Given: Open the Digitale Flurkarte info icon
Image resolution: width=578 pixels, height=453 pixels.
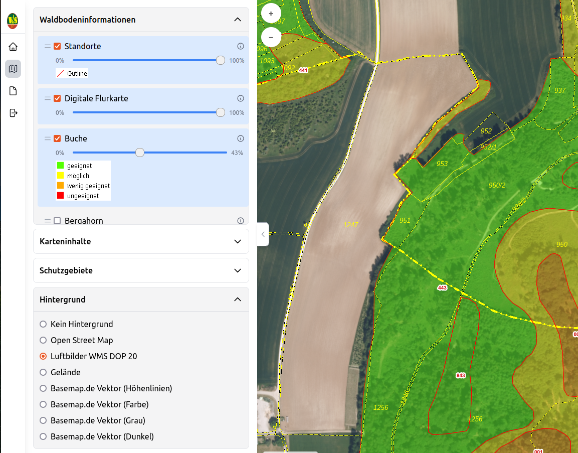Looking at the screenshot, I should pyautogui.click(x=241, y=98).
